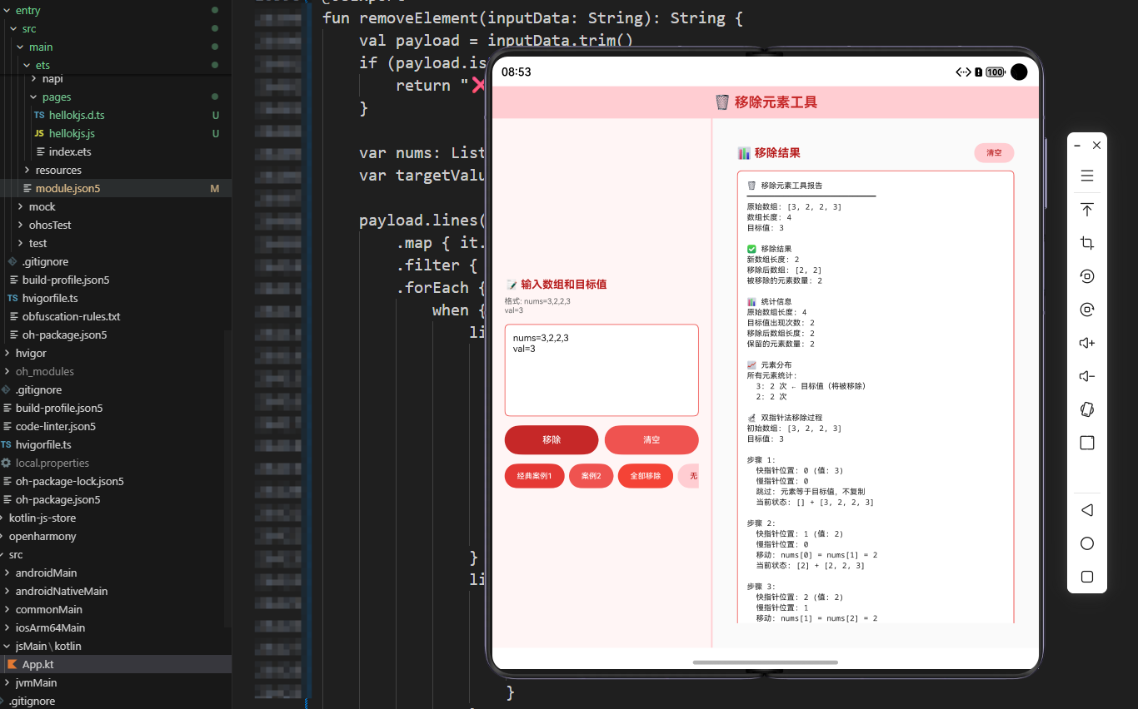Screen dimensions: 1138x709
Task: Click the emulator Recents square button
Action: pos(1087,577)
